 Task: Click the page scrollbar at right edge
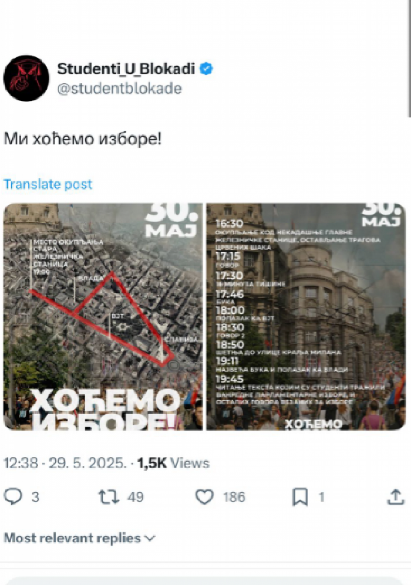[409, 58]
